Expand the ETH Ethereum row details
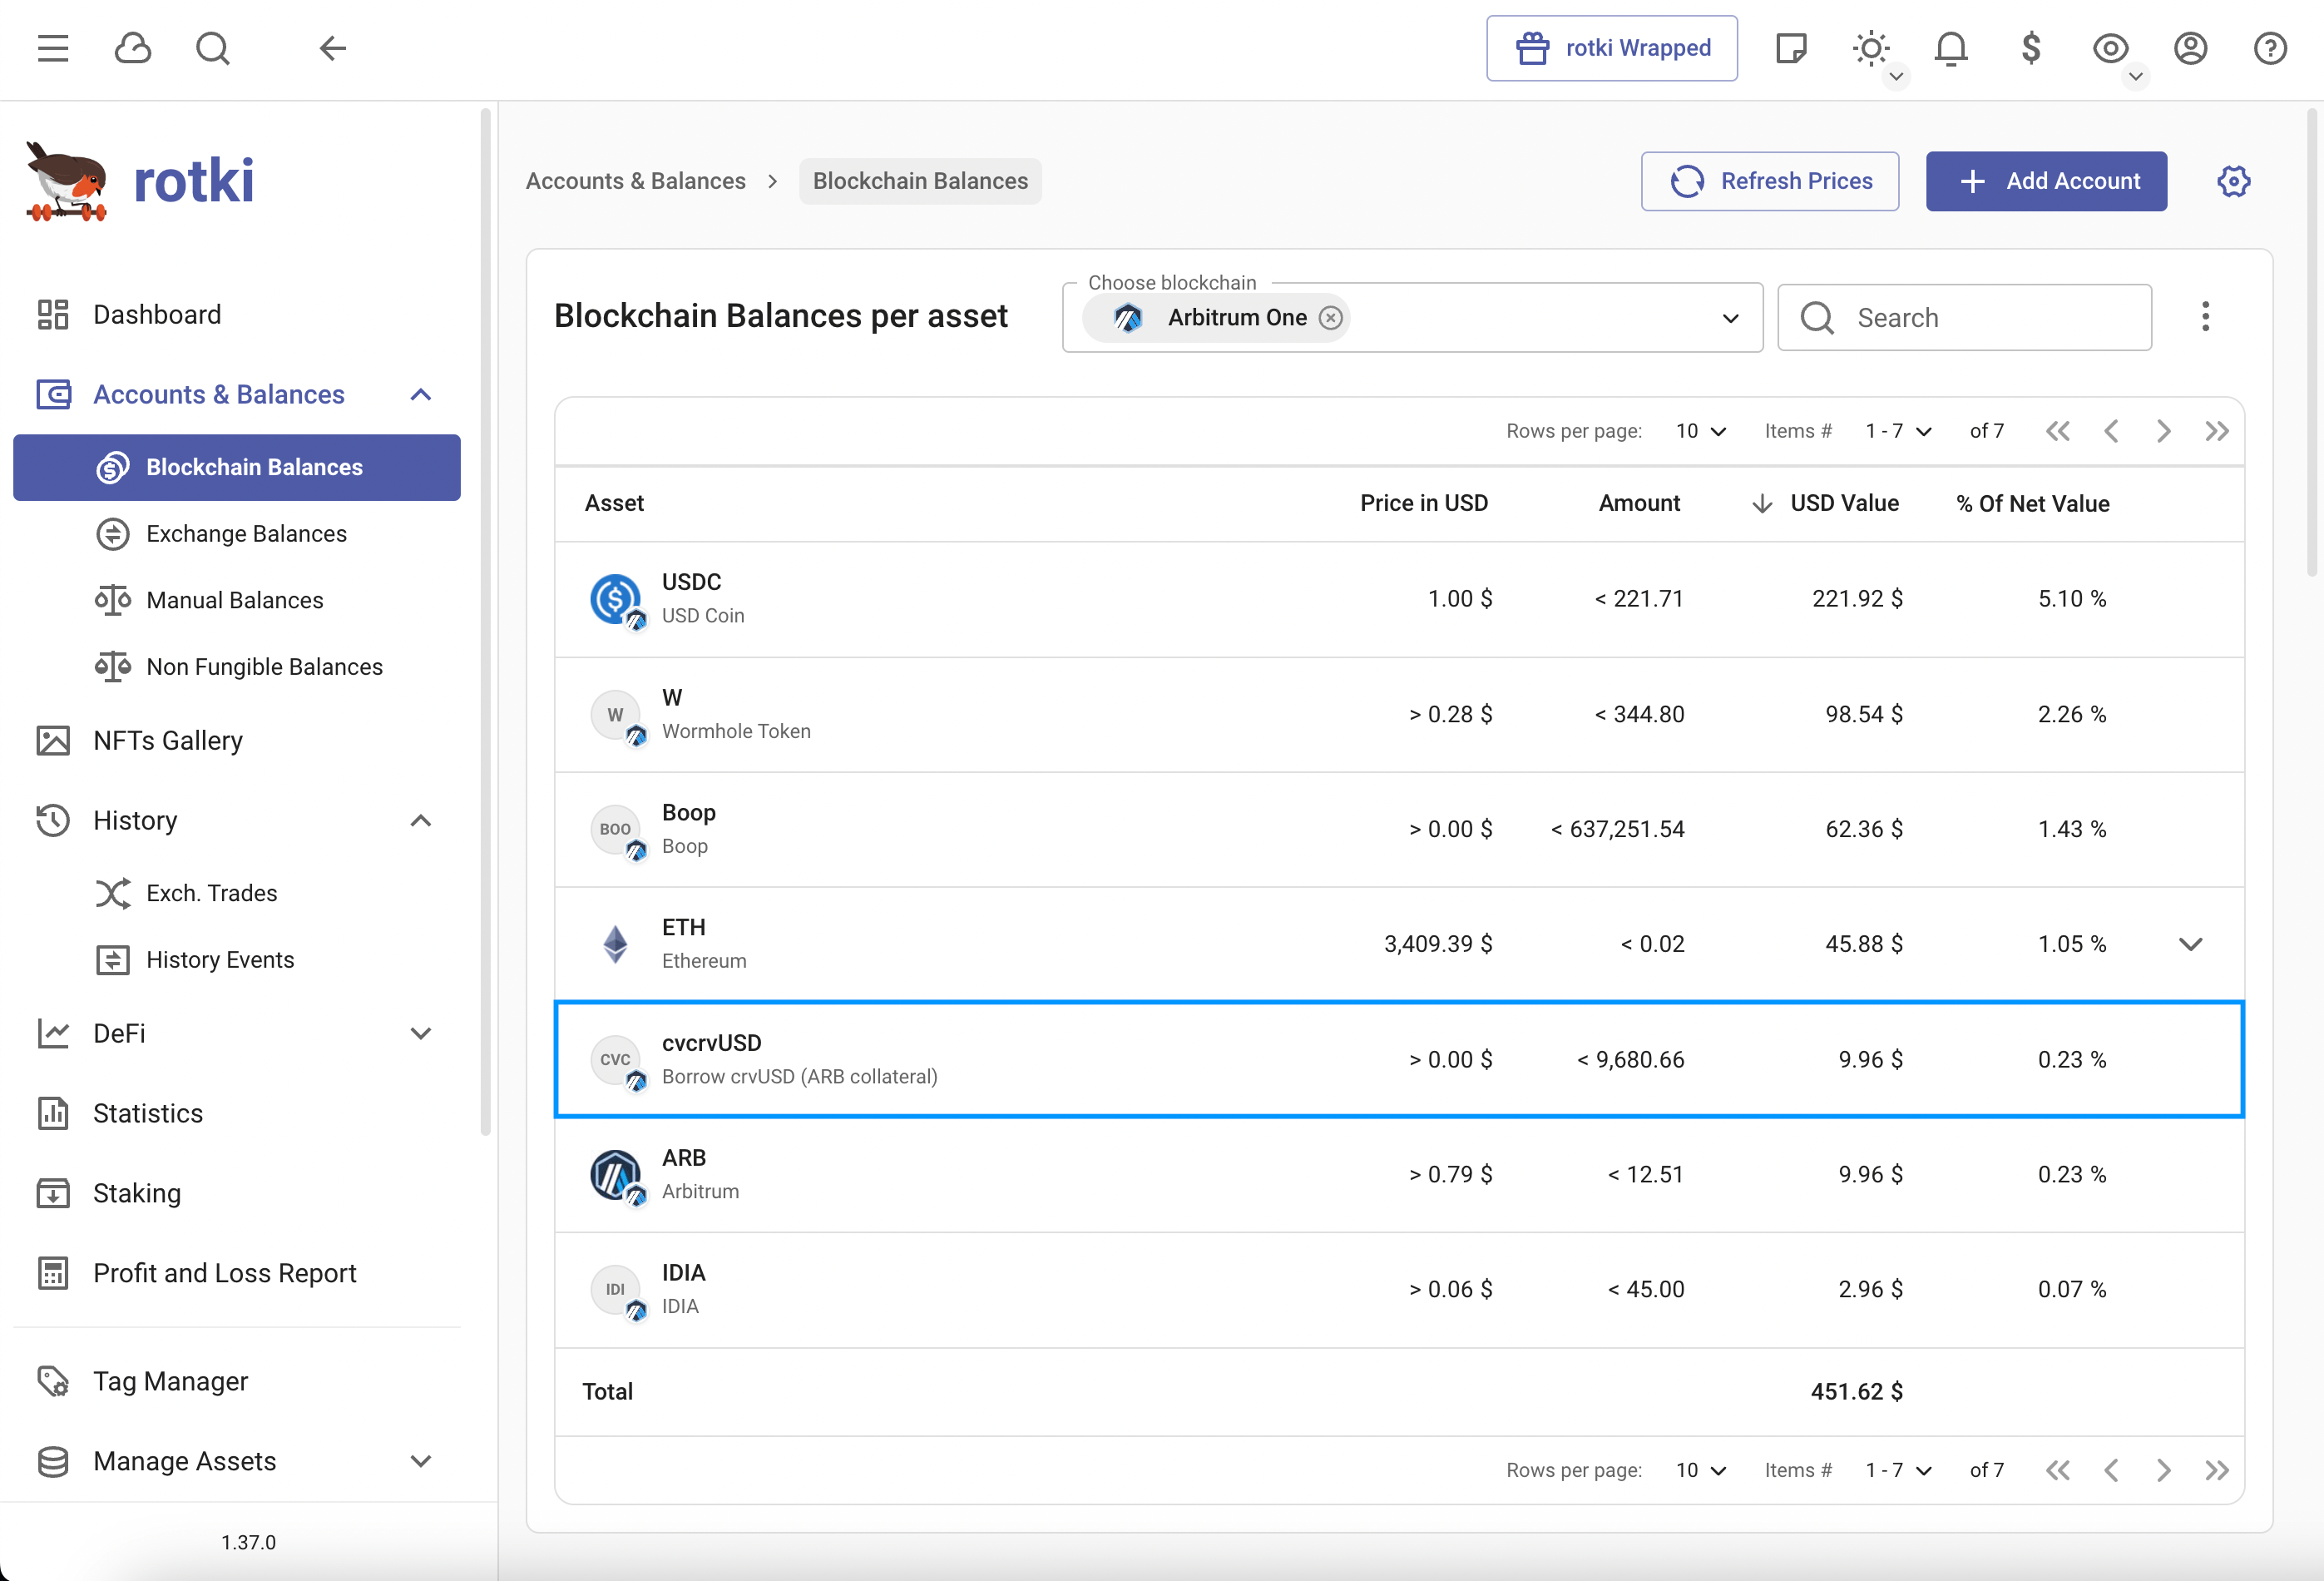The image size is (2324, 1581). pos(2190,942)
